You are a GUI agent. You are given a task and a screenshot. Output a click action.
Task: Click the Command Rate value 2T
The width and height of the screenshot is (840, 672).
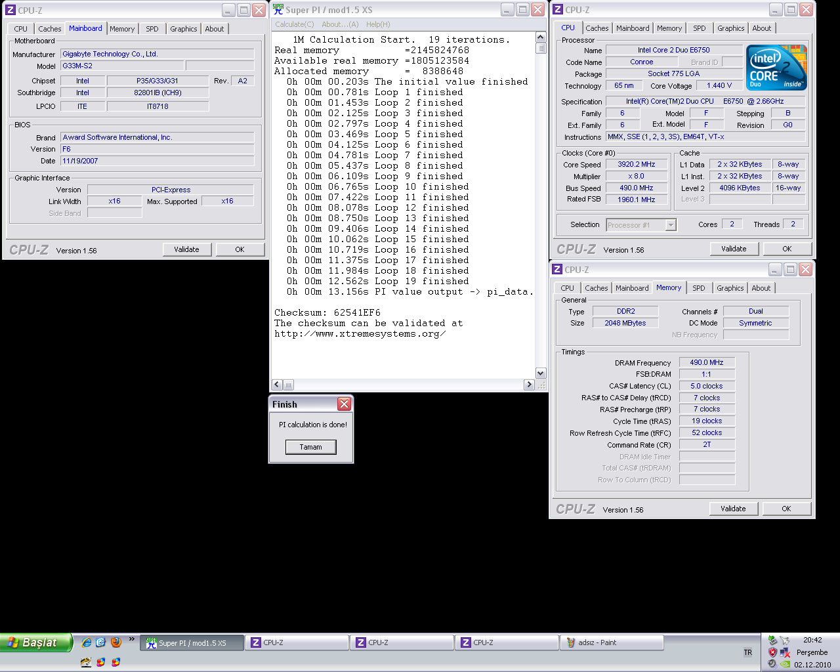(x=706, y=444)
